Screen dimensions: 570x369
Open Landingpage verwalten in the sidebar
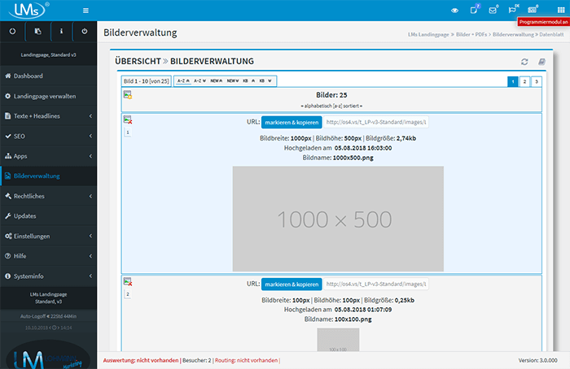click(48, 96)
